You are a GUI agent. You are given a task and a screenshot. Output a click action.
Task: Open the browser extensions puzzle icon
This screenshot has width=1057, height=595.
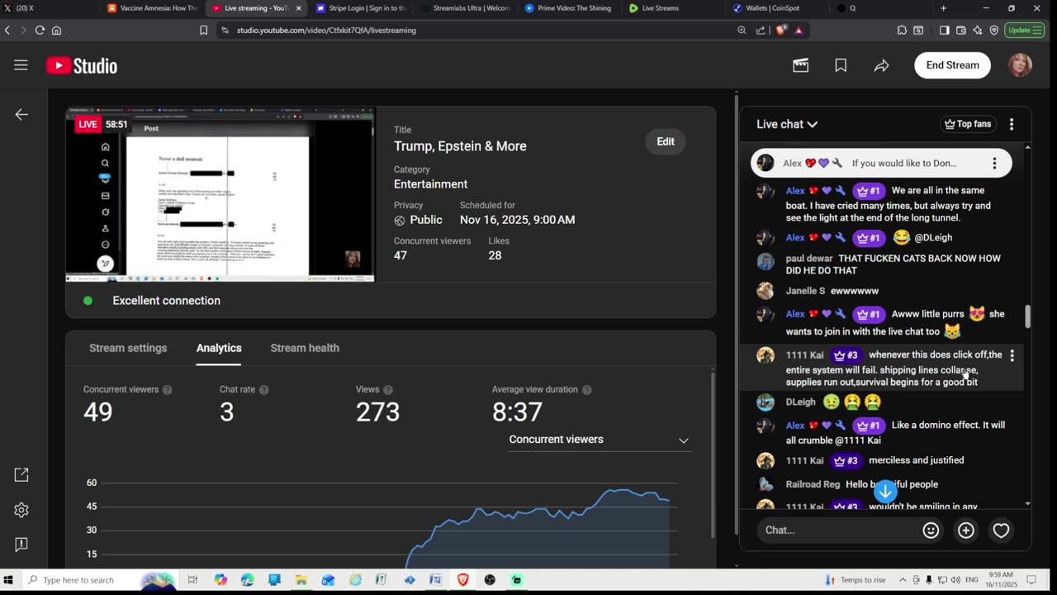pos(902,30)
